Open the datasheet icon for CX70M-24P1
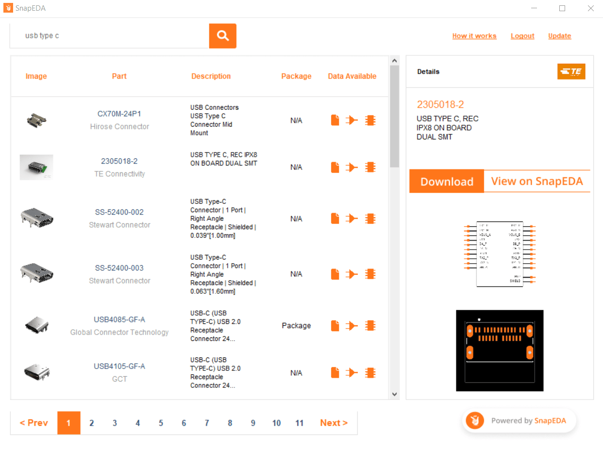The width and height of the screenshot is (603, 453). tap(335, 120)
